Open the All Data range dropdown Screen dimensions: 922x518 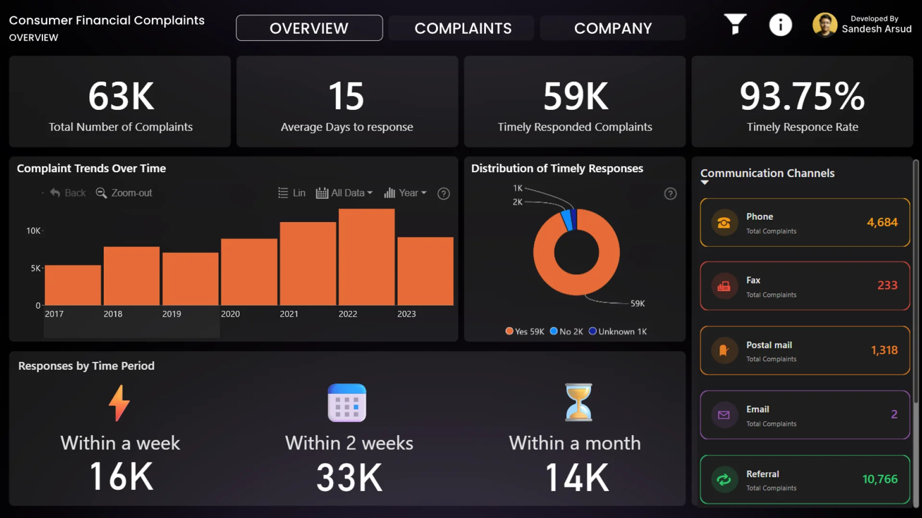[x=344, y=193]
